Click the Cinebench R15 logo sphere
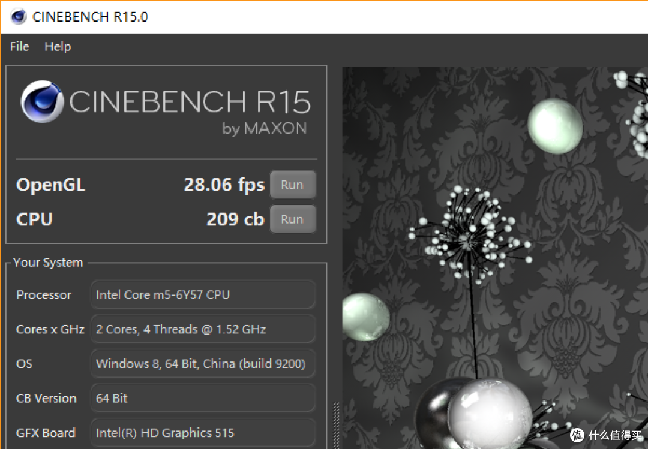The height and width of the screenshot is (449, 648). 42,102
